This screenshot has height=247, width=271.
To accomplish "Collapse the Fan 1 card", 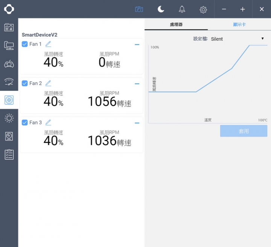I will pyautogui.click(x=137, y=44).
